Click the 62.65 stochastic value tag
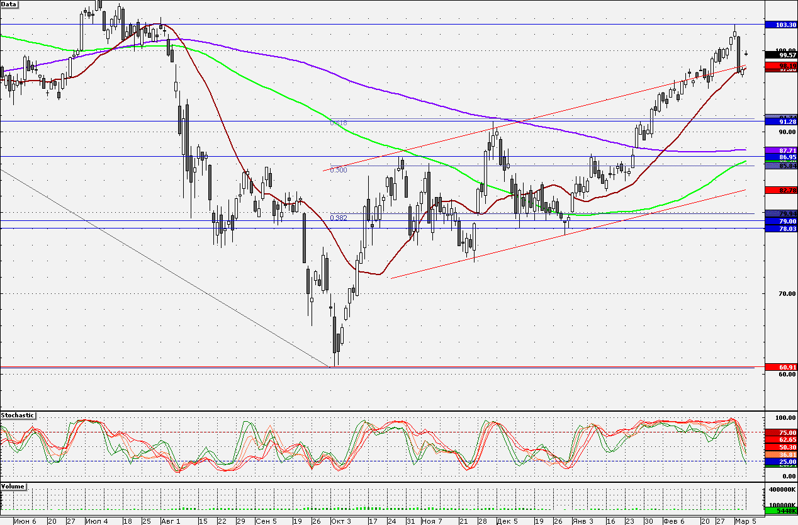This screenshot has width=798, height=525. 781,439
